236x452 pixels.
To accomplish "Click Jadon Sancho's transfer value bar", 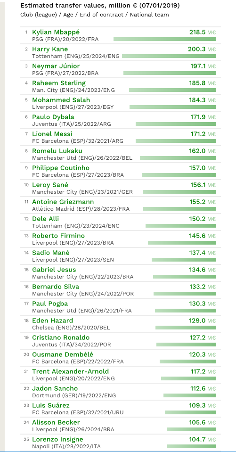I will (190, 395).
